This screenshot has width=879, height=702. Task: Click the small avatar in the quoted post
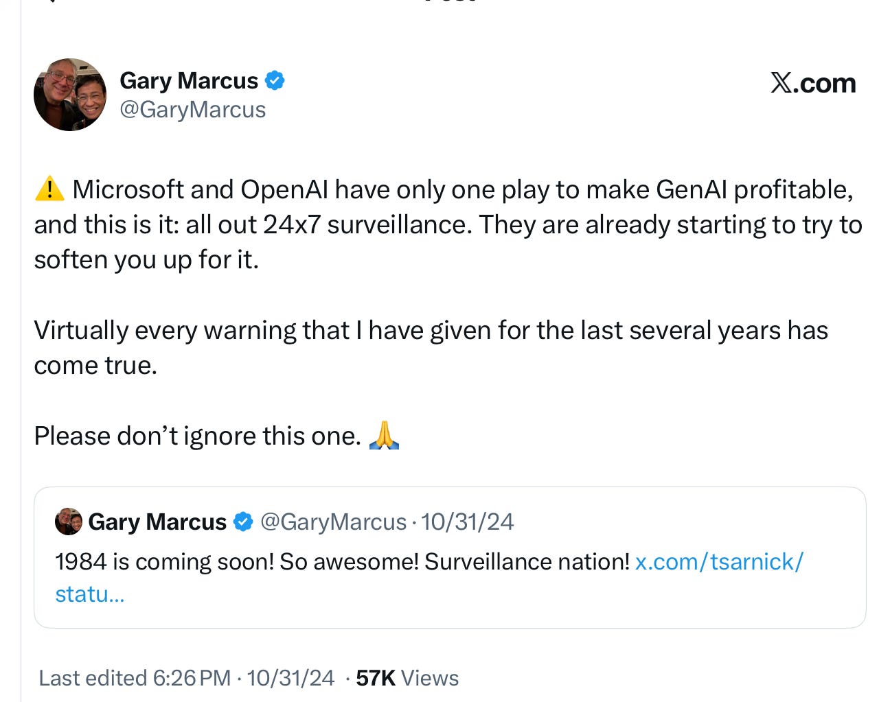(x=69, y=522)
